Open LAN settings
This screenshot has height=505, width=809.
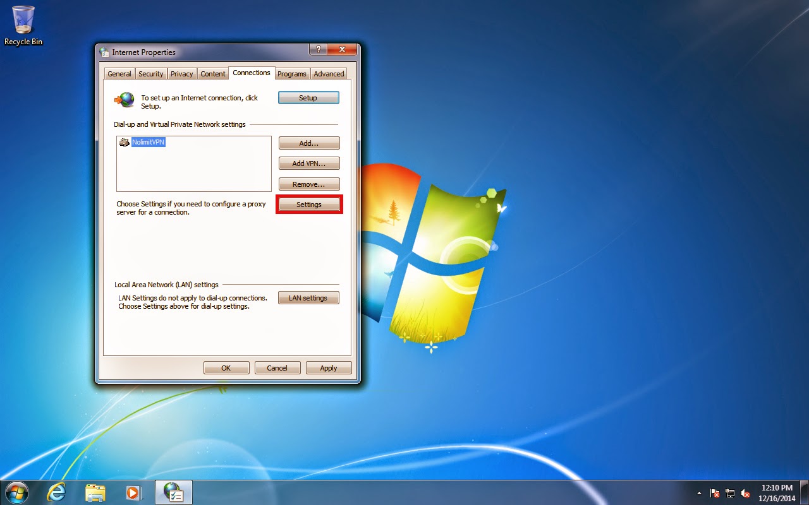tap(308, 298)
